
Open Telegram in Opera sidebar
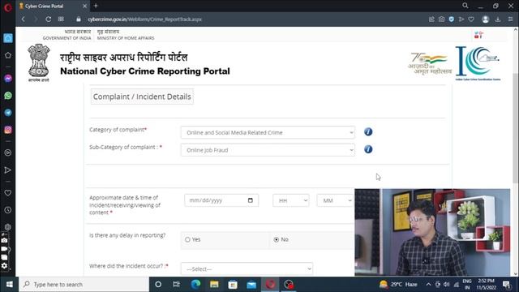click(x=8, y=113)
